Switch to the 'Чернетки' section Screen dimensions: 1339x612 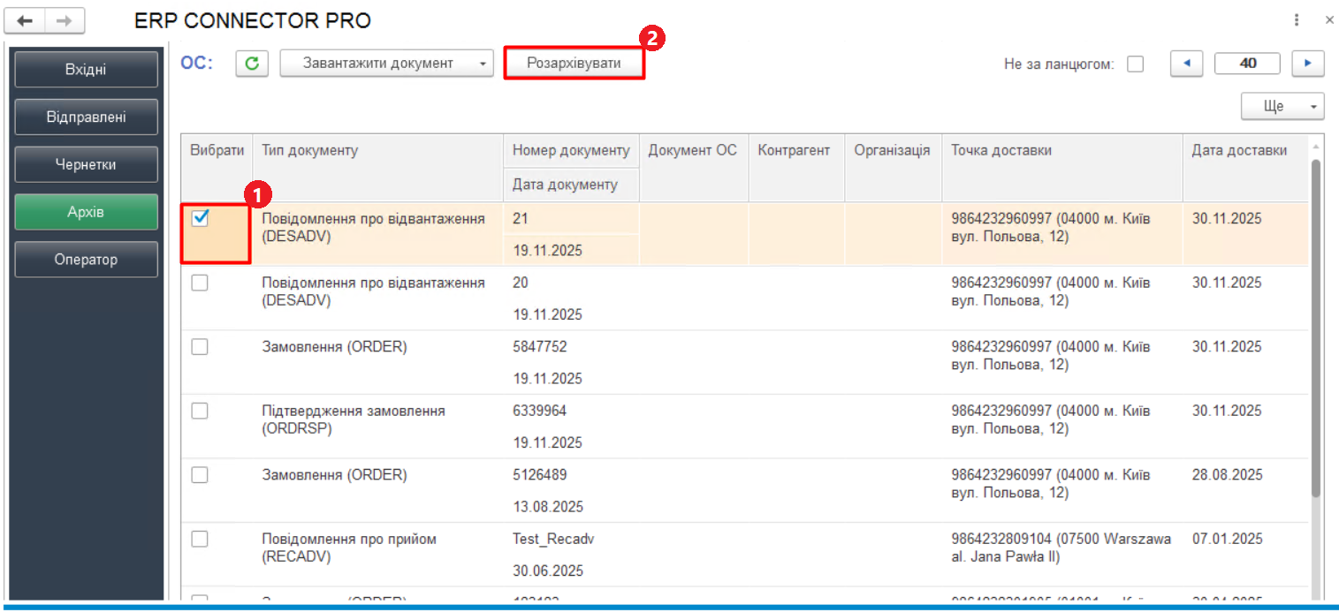(86, 164)
